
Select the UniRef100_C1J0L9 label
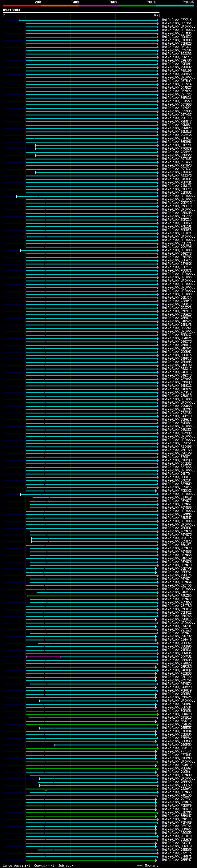pos(176,498)
